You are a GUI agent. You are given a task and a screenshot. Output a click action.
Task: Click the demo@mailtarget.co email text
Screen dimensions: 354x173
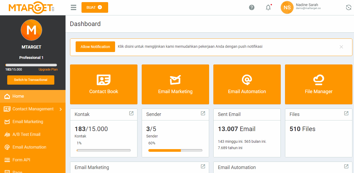(308, 8)
